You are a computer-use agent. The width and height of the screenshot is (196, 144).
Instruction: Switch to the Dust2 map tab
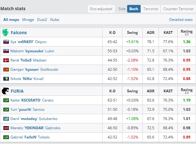click(42, 20)
